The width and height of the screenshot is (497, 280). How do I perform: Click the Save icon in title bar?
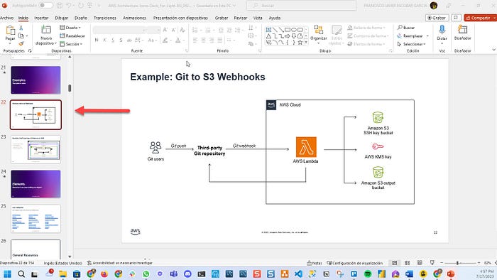(x=60, y=6)
